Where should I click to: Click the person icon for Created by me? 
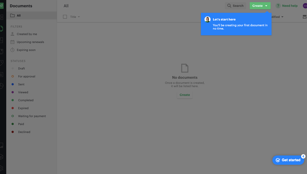[12, 34]
